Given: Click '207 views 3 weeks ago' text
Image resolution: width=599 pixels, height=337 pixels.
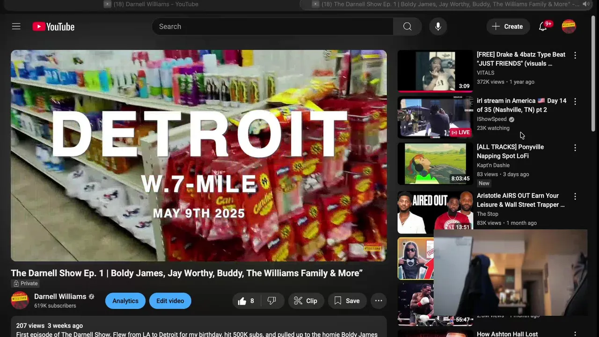Looking at the screenshot, I should (50, 325).
